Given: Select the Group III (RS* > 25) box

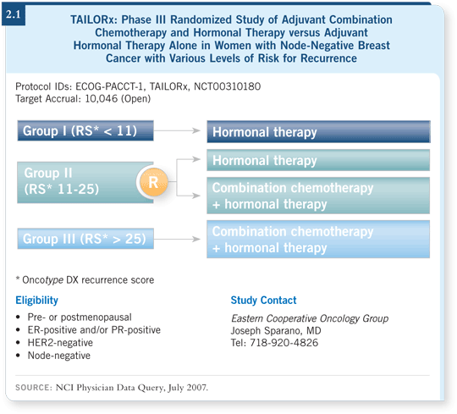Looking at the screenshot, I should click(85, 239).
